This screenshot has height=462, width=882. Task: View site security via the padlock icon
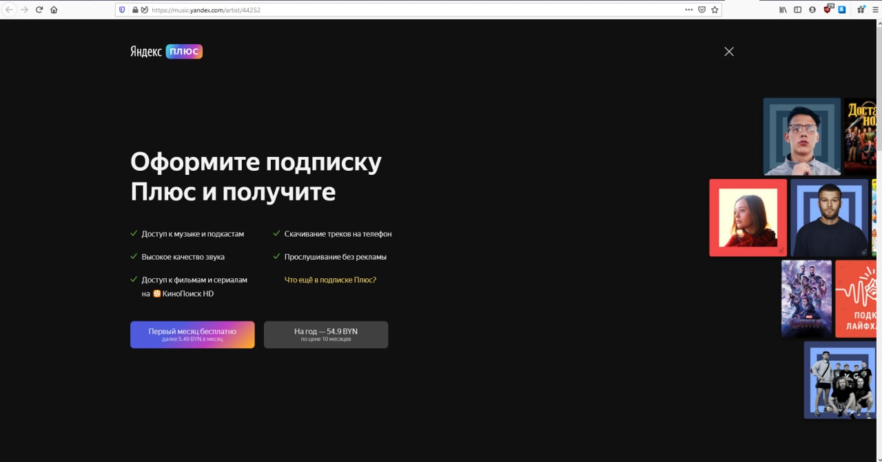click(135, 10)
